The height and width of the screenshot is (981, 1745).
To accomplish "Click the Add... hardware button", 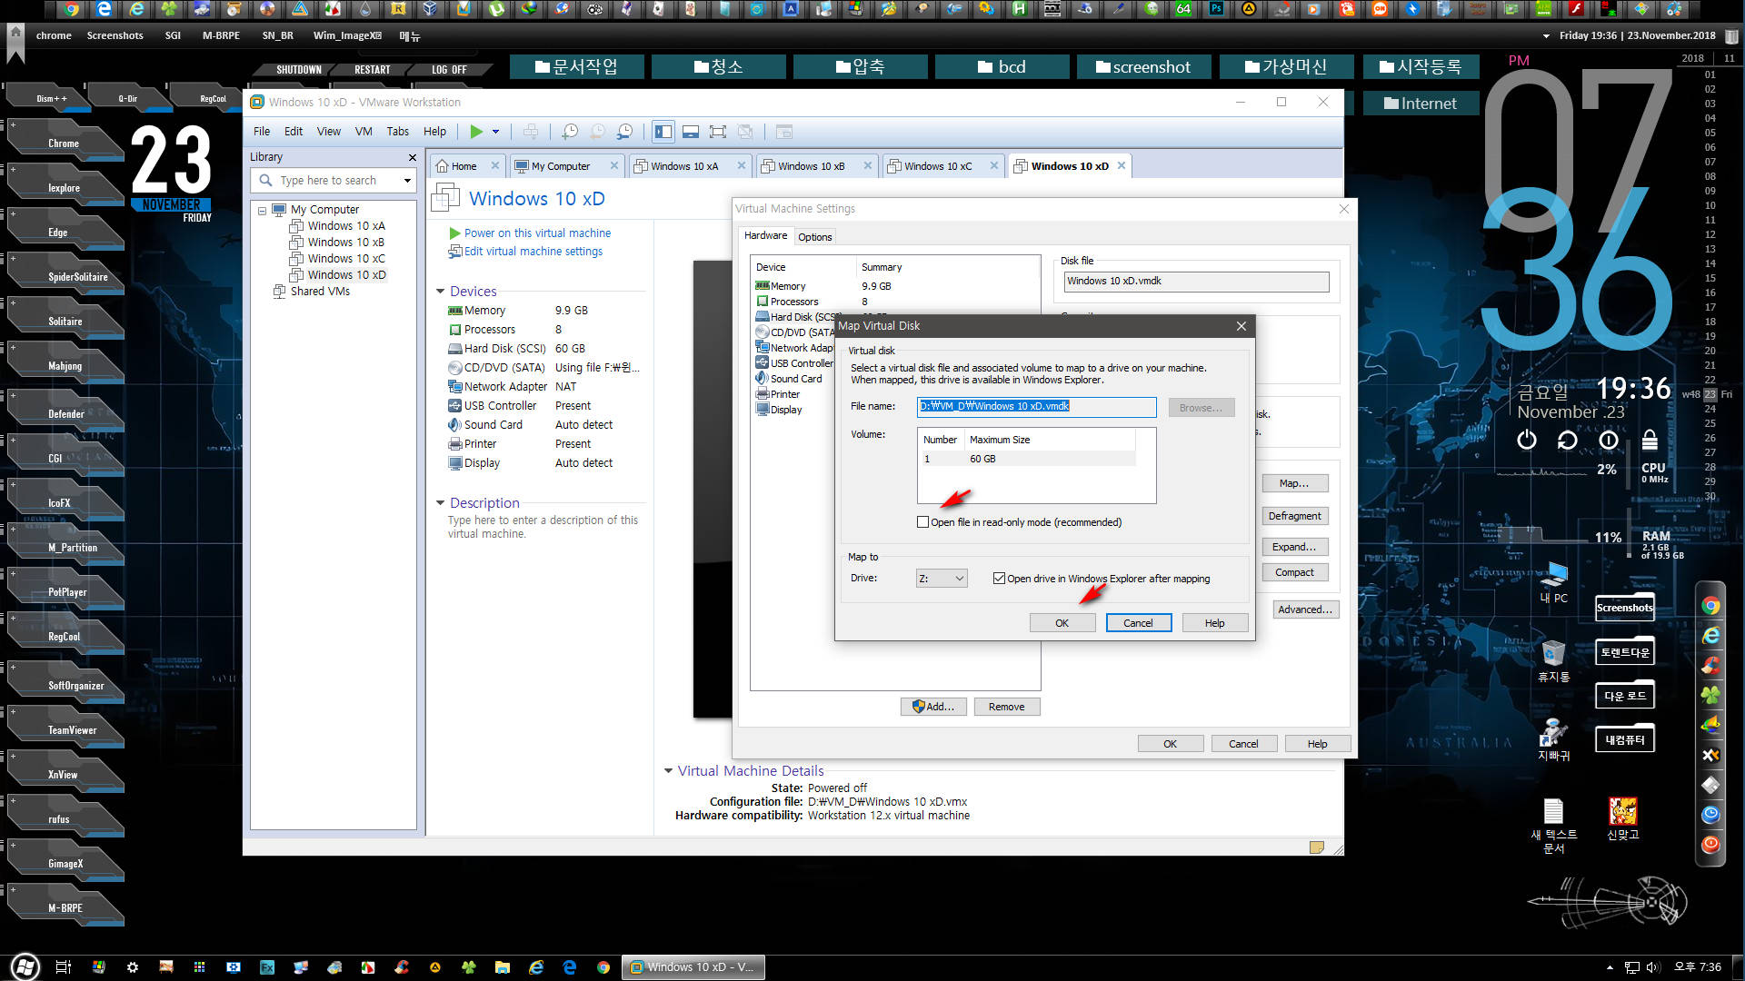I will click(x=933, y=707).
